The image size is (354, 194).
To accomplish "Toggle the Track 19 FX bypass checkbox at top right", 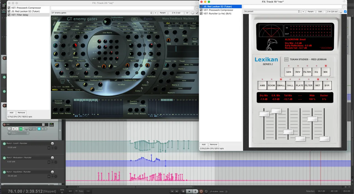I will [345, 12].
